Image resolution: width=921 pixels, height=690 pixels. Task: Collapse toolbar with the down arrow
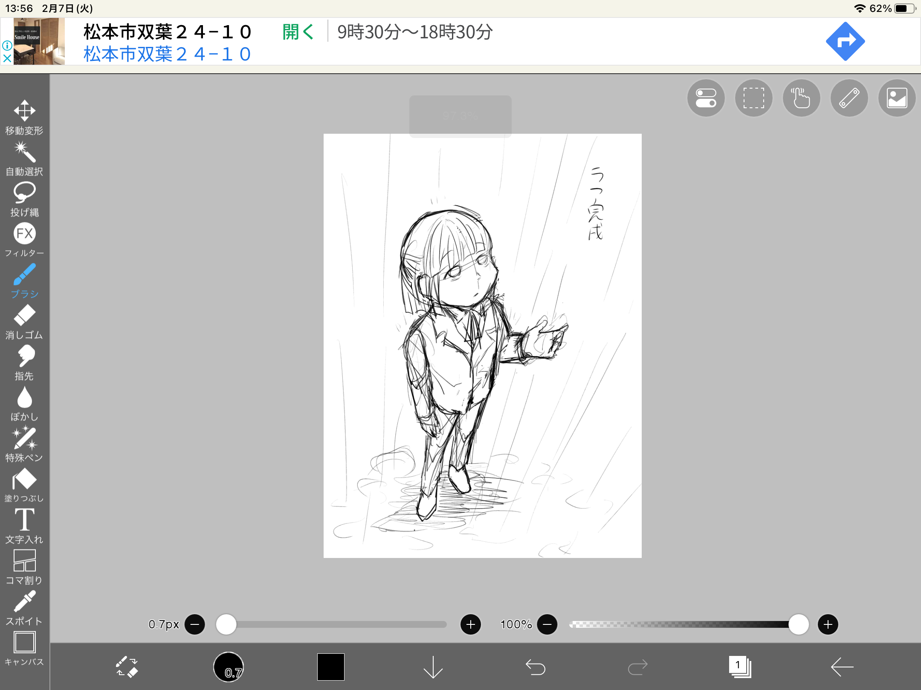(433, 667)
